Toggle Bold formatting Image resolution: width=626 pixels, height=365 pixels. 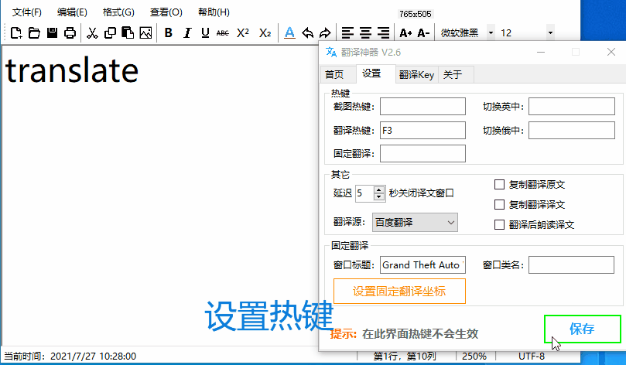[168, 32]
